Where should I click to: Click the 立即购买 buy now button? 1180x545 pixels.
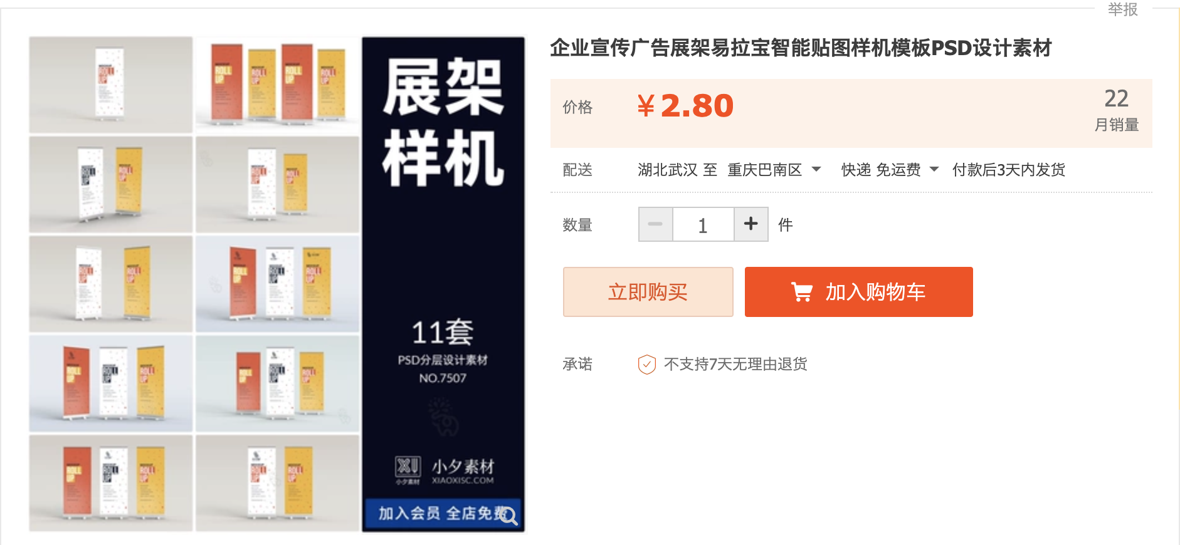click(x=647, y=291)
